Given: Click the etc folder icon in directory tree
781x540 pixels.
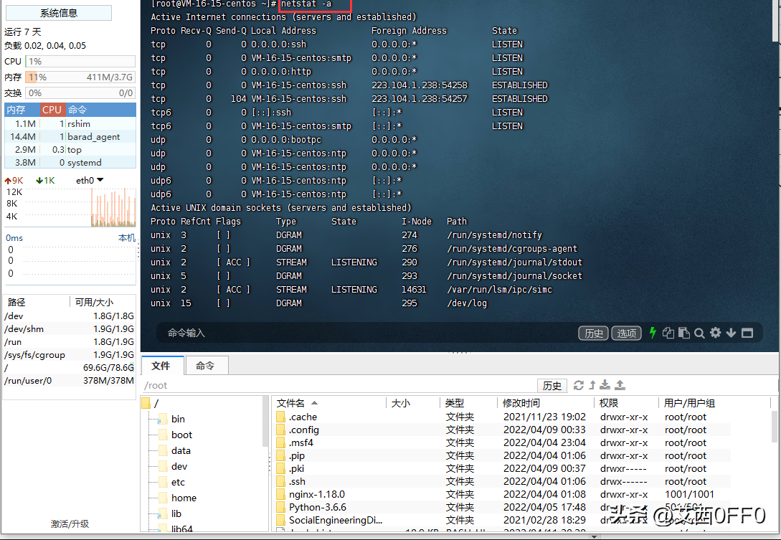Looking at the screenshot, I should tap(162, 482).
